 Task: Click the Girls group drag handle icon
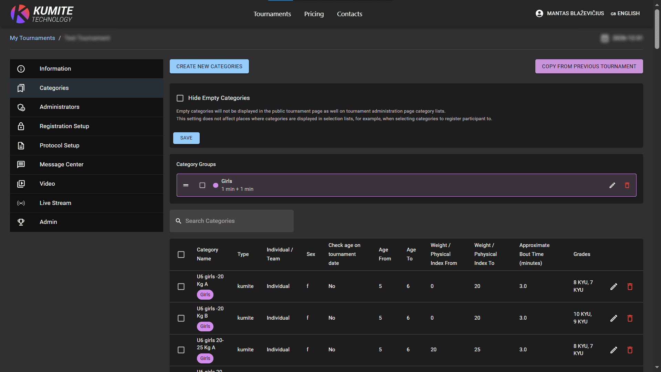[186, 185]
